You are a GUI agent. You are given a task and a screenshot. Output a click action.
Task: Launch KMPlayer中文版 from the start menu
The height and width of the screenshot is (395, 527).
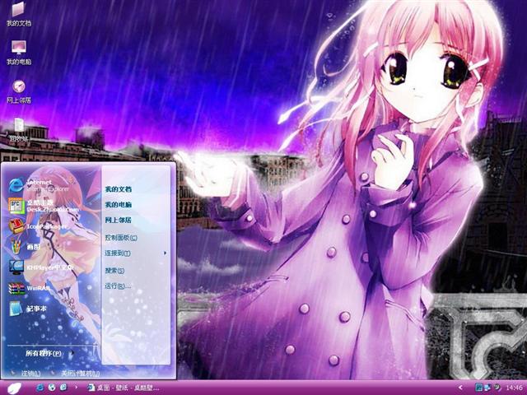(x=41, y=267)
